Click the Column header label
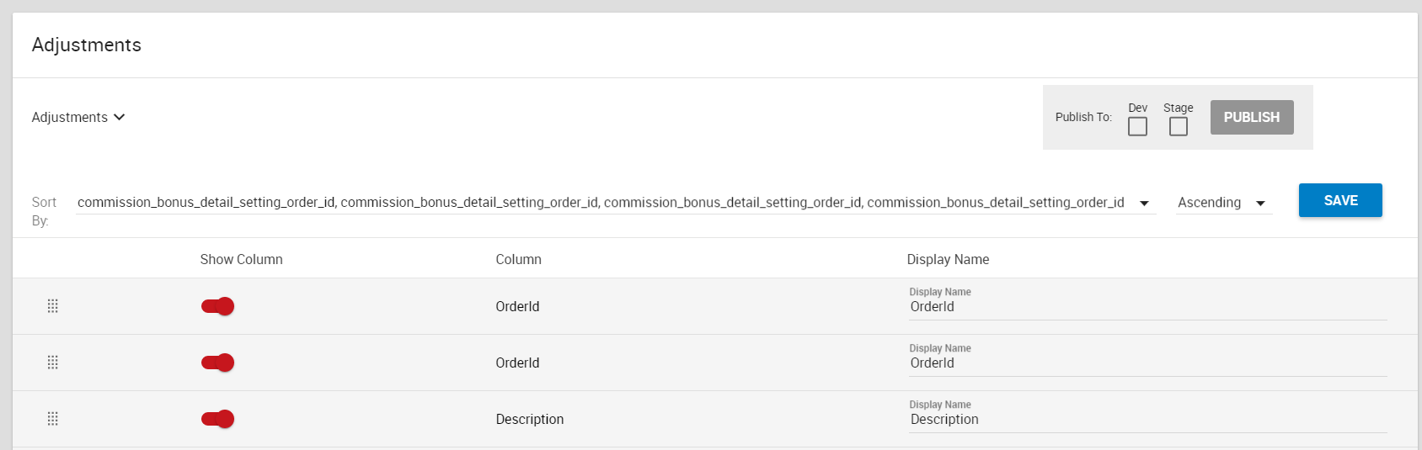This screenshot has height=450, width=1422. pos(518,259)
